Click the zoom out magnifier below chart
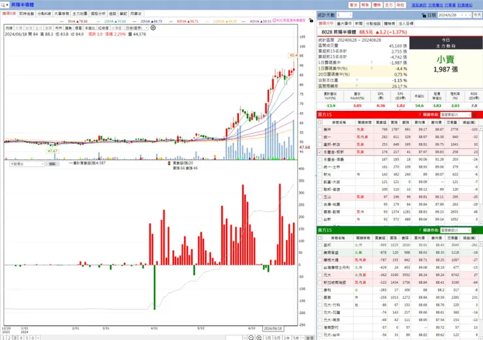 pos(251,338)
